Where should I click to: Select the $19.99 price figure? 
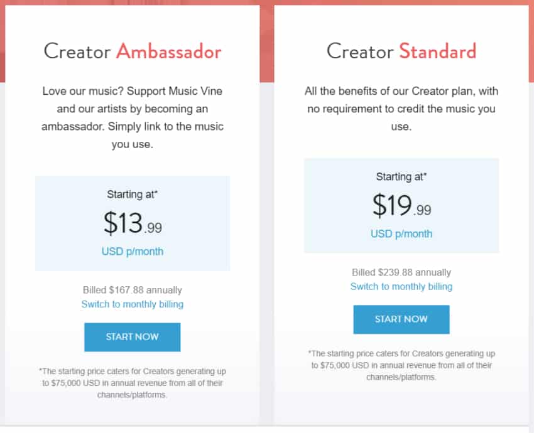click(401, 205)
